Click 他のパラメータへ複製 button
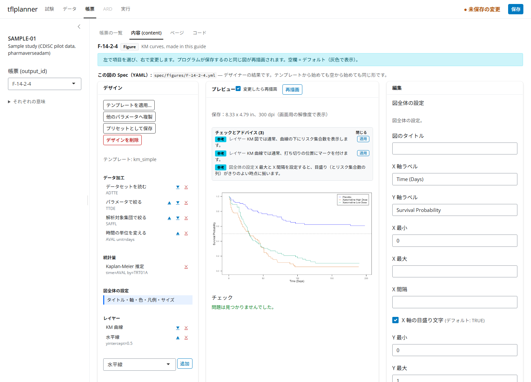Viewport: 531px width, 382px height. 129,117
